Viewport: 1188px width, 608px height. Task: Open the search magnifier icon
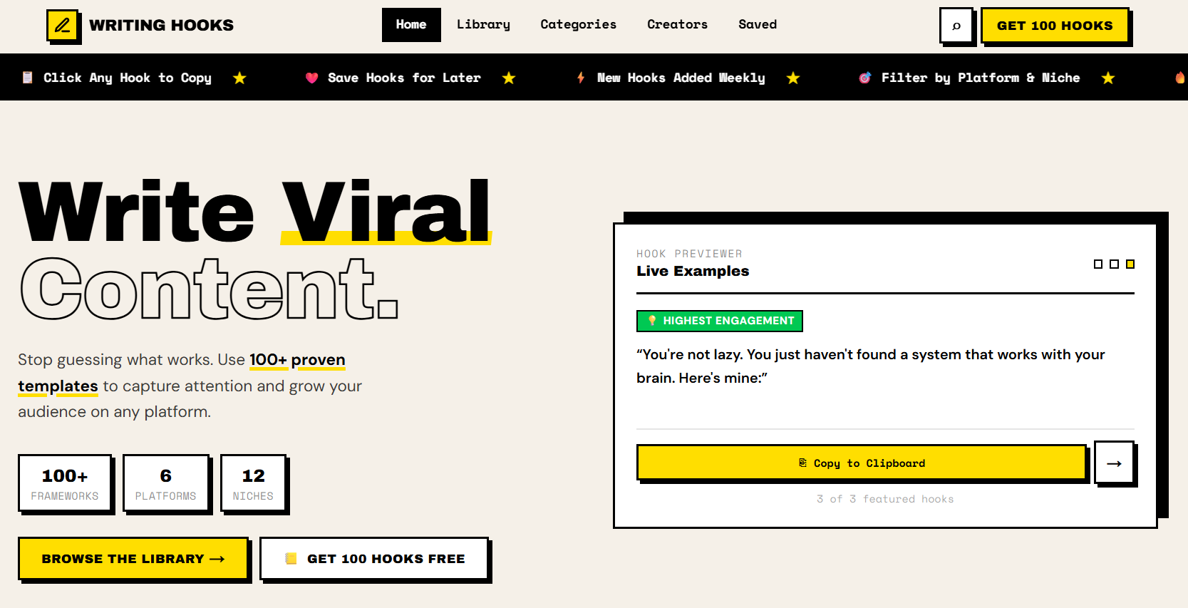tap(956, 26)
